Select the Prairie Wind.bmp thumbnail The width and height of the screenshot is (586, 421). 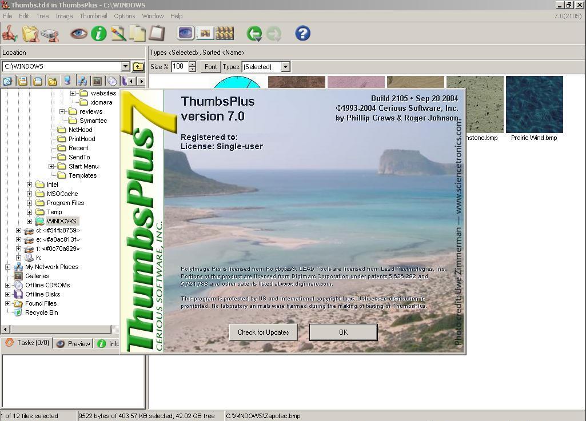[x=535, y=105]
